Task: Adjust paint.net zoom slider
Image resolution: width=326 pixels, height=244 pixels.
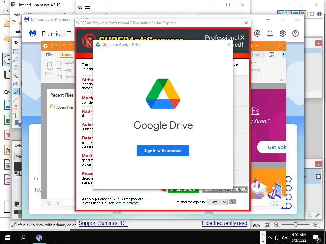Action: 296,225
